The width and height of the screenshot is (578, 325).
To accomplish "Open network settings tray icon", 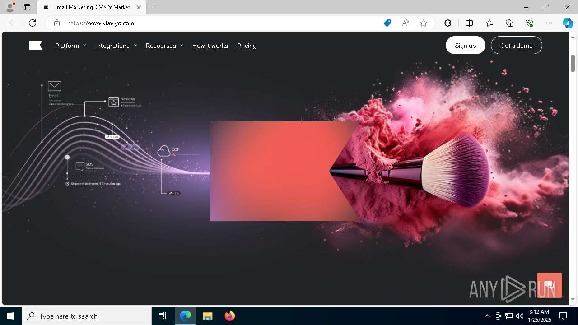I will point(509,316).
